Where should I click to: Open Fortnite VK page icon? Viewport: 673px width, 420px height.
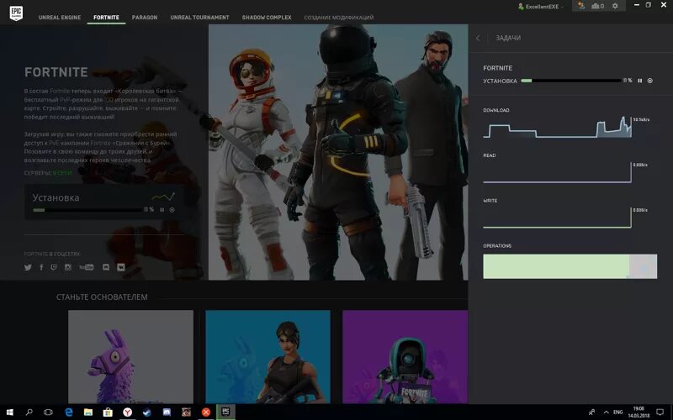coord(121,267)
